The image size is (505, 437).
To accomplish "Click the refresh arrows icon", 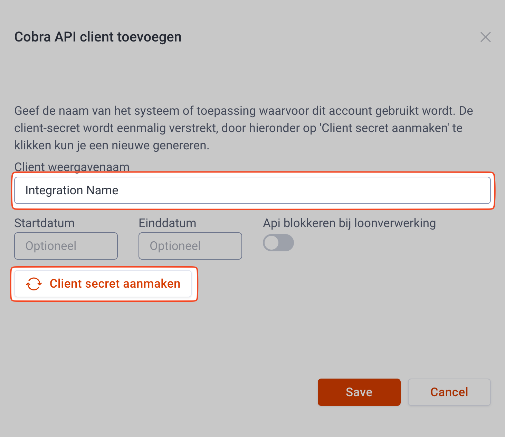I will pyautogui.click(x=34, y=284).
